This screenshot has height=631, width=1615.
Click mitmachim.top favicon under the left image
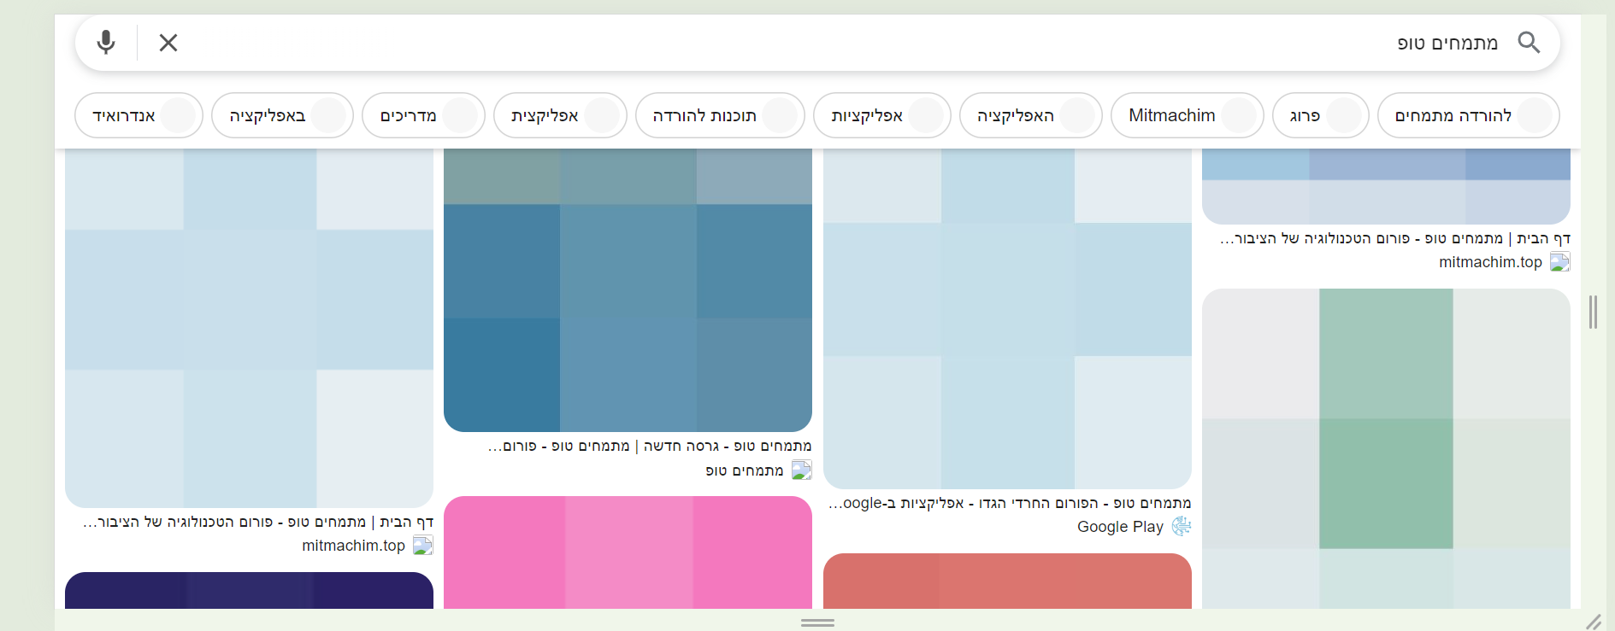click(422, 546)
